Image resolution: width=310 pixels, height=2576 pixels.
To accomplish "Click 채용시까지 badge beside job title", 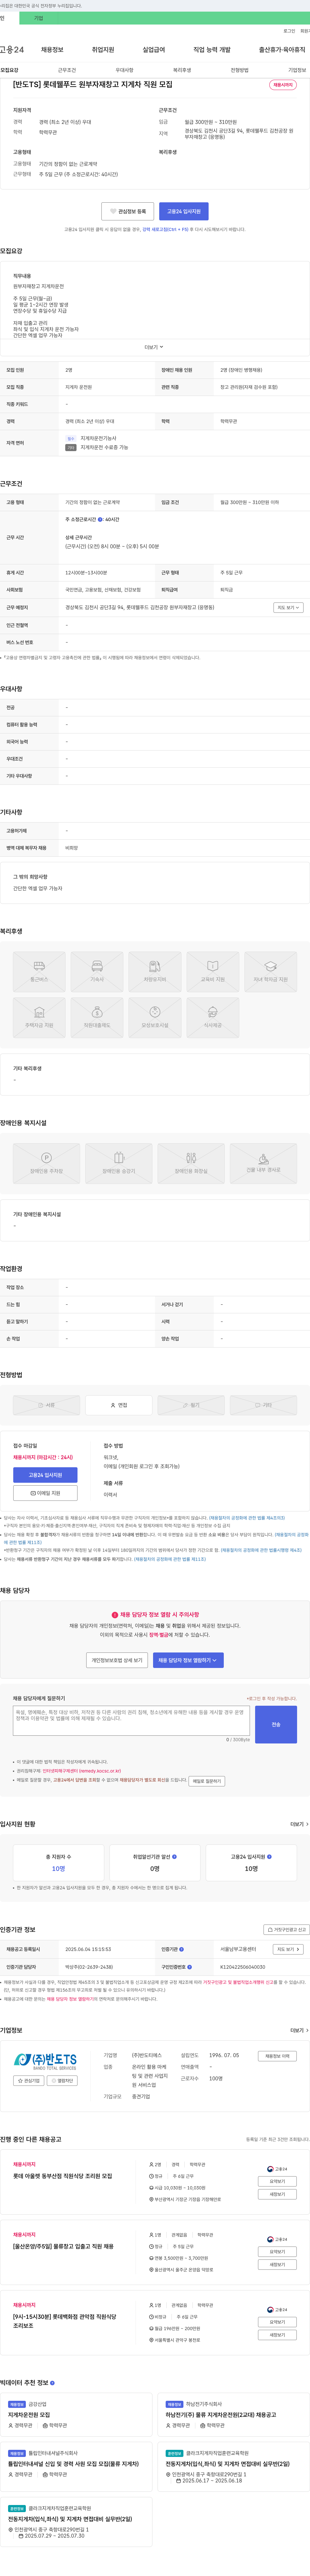I will tap(283, 85).
